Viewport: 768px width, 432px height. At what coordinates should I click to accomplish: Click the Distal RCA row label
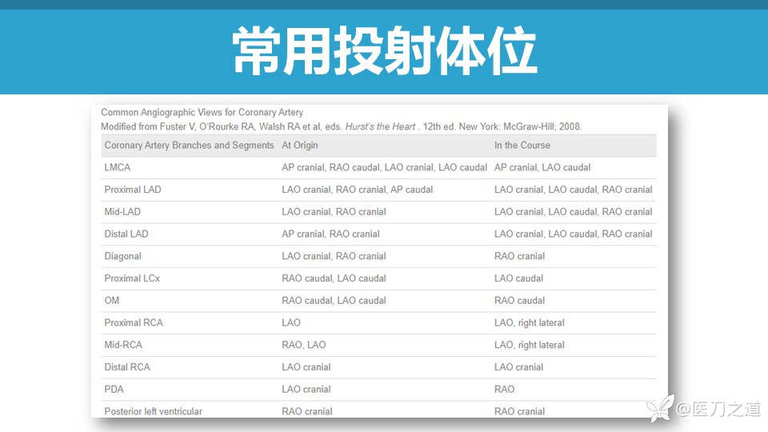point(127,367)
